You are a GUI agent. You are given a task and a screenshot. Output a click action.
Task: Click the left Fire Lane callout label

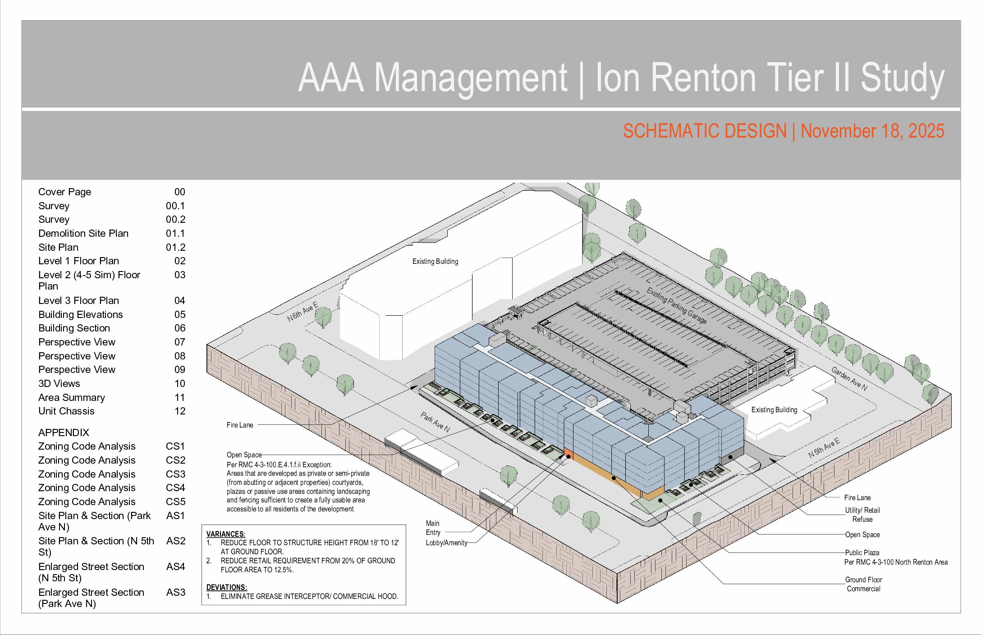[239, 425]
